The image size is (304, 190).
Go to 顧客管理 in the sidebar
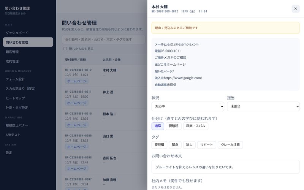click(28, 52)
